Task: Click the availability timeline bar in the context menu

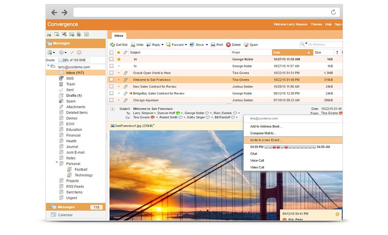Action: [x=290, y=147]
